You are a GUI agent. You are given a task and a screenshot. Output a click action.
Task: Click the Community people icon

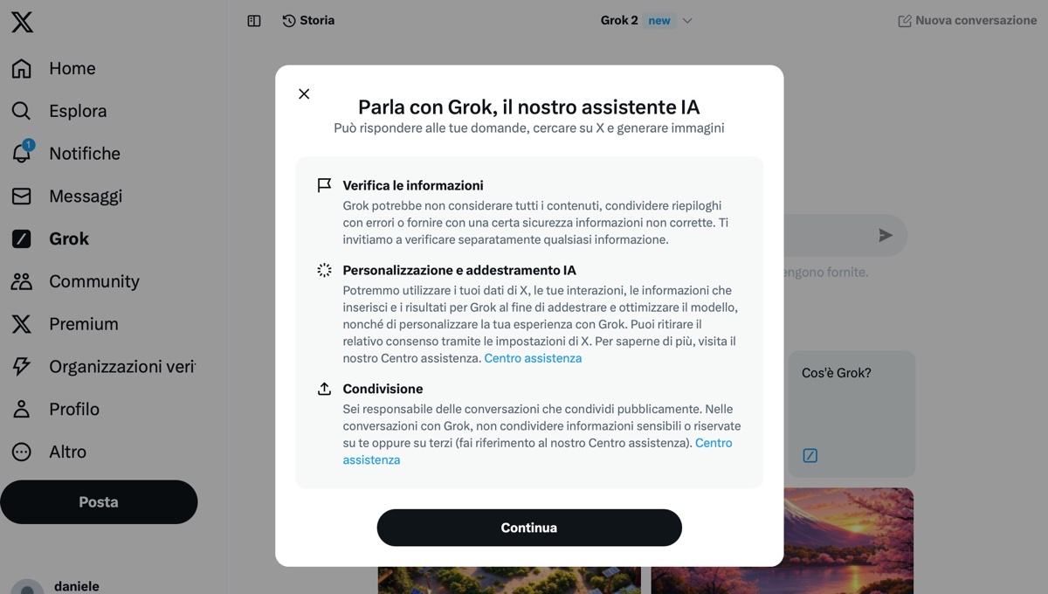pyautogui.click(x=21, y=281)
